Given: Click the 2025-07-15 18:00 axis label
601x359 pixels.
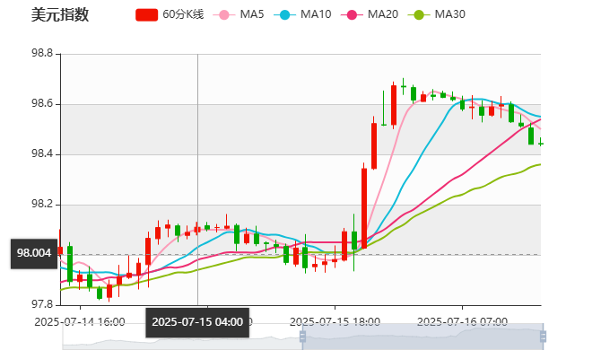Looking at the screenshot, I should coord(335,321).
